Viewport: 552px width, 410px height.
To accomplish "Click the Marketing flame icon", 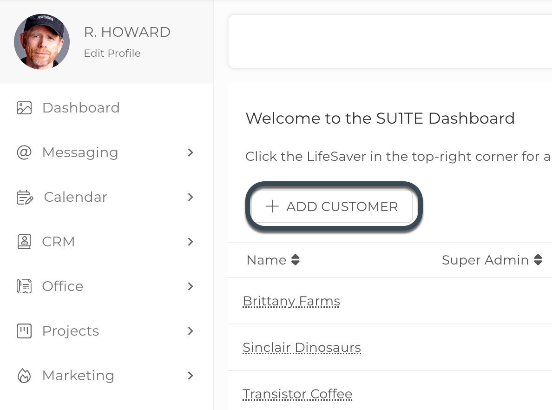I will point(24,376).
